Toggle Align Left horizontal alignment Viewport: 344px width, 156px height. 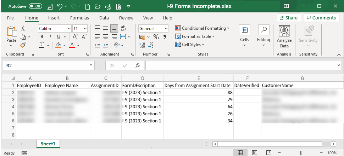point(97,37)
